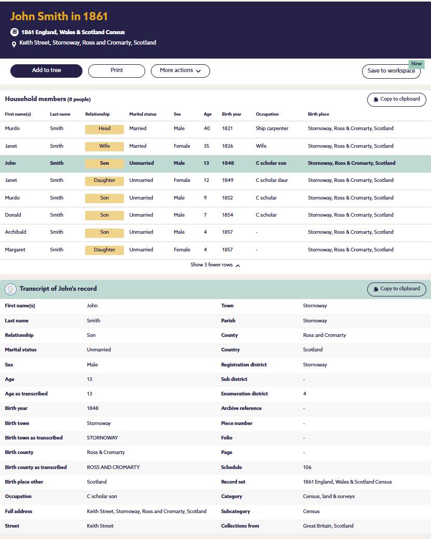The width and height of the screenshot is (431, 539).
Task: Click 1861 England, Wales & Scotland Census subtitle
Action: click(x=73, y=32)
